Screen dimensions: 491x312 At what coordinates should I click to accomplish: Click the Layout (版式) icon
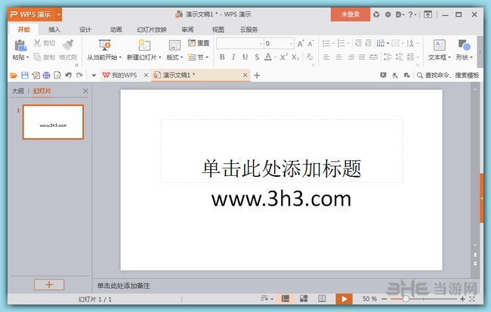coord(174,45)
